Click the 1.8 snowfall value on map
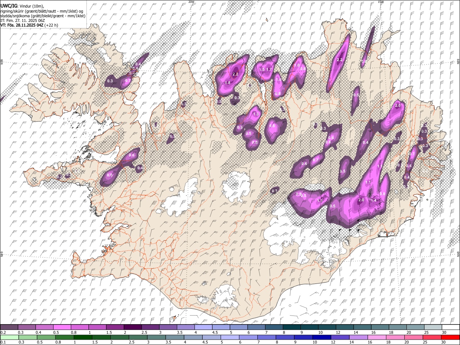Screen dimensions: 460x345 click(227, 83)
